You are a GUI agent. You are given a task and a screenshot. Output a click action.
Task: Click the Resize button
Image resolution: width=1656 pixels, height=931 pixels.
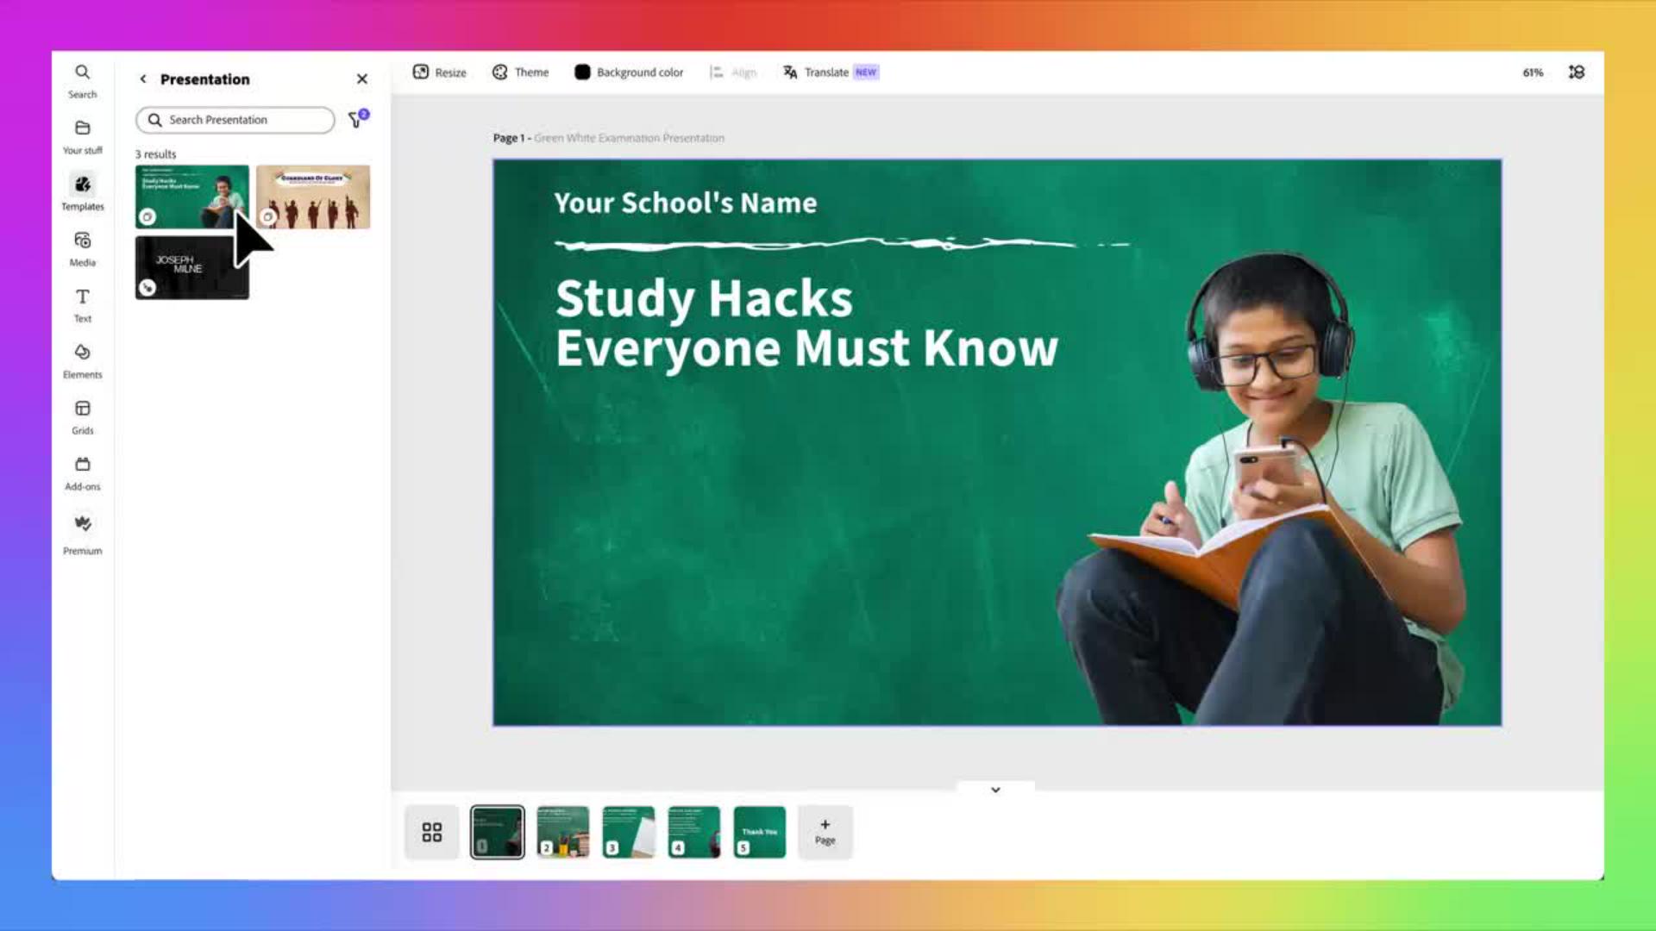point(439,72)
